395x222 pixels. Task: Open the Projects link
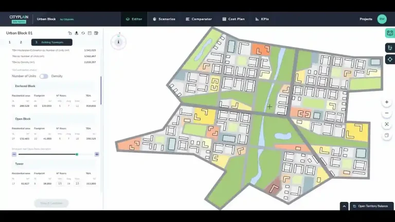pyautogui.click(x=366, y=19)
